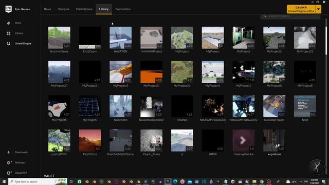329x185 pixels.
Task: Select the AutumnGame project thumbnail
Action: [x=59, y=38]
